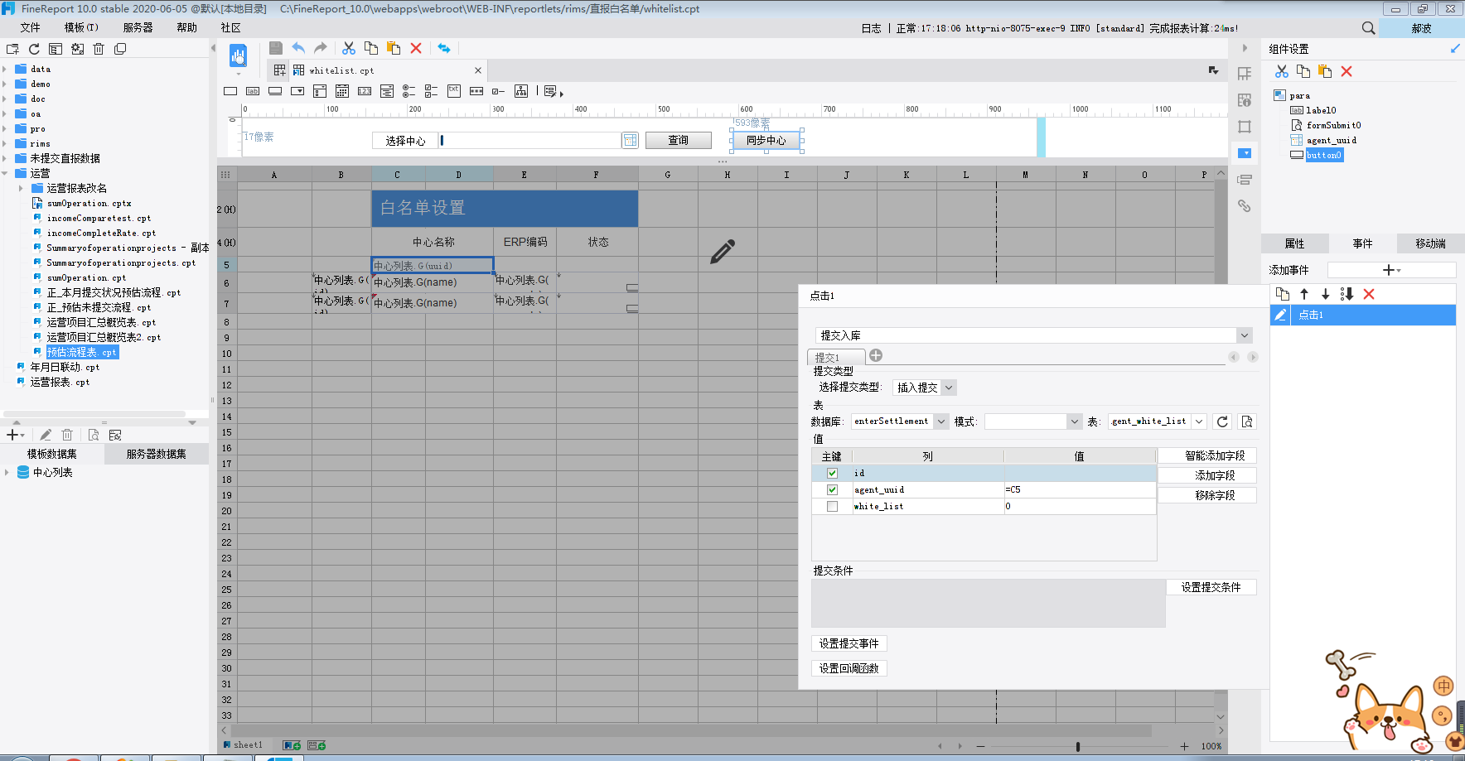Open the hyperlink settings side icon
Viewport: 1465px width, 761px height.
[1245, 206]
